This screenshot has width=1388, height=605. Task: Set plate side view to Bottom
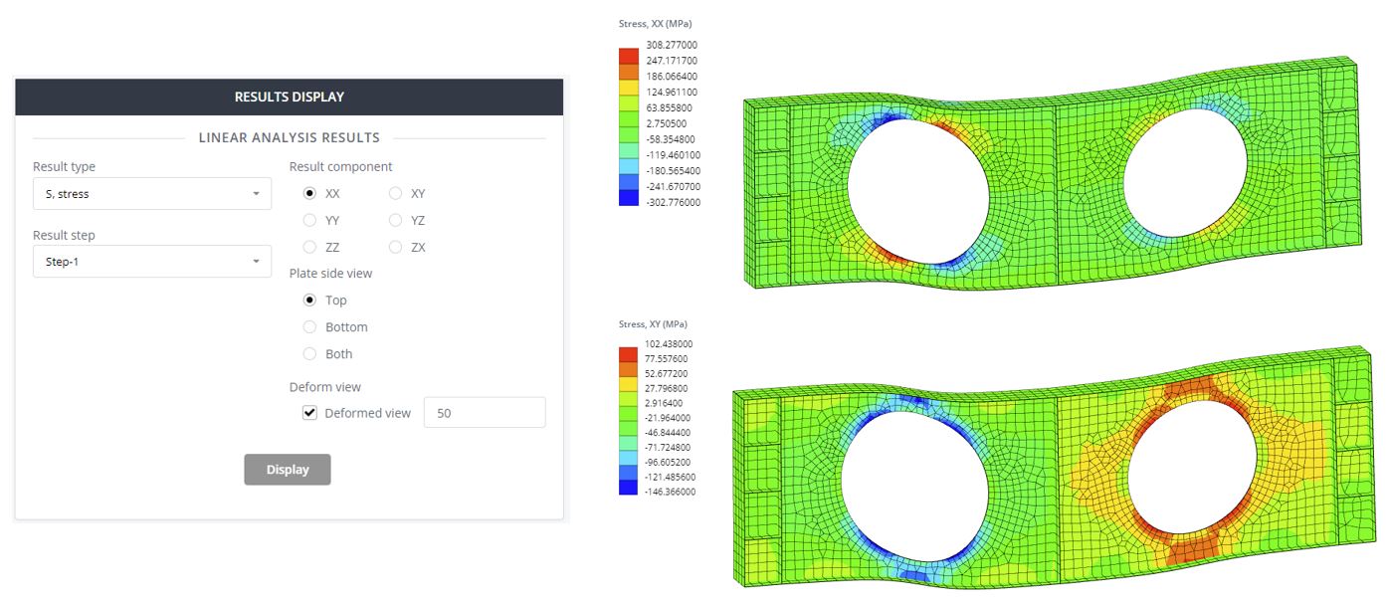(x=309, y=326)
